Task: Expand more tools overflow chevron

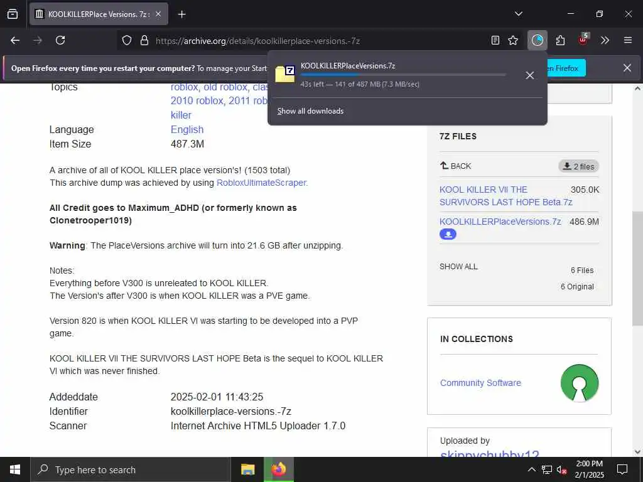Action: tap(605, 40)
